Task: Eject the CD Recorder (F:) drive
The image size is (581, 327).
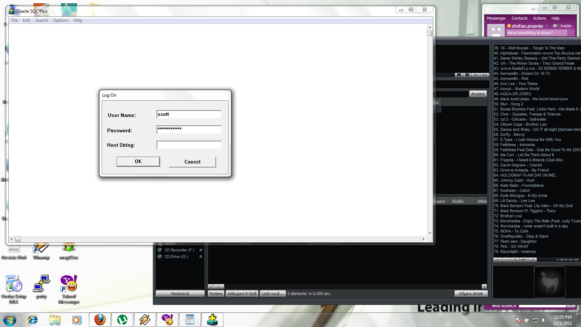Action: pyautogui.click(x=201, y=250)
